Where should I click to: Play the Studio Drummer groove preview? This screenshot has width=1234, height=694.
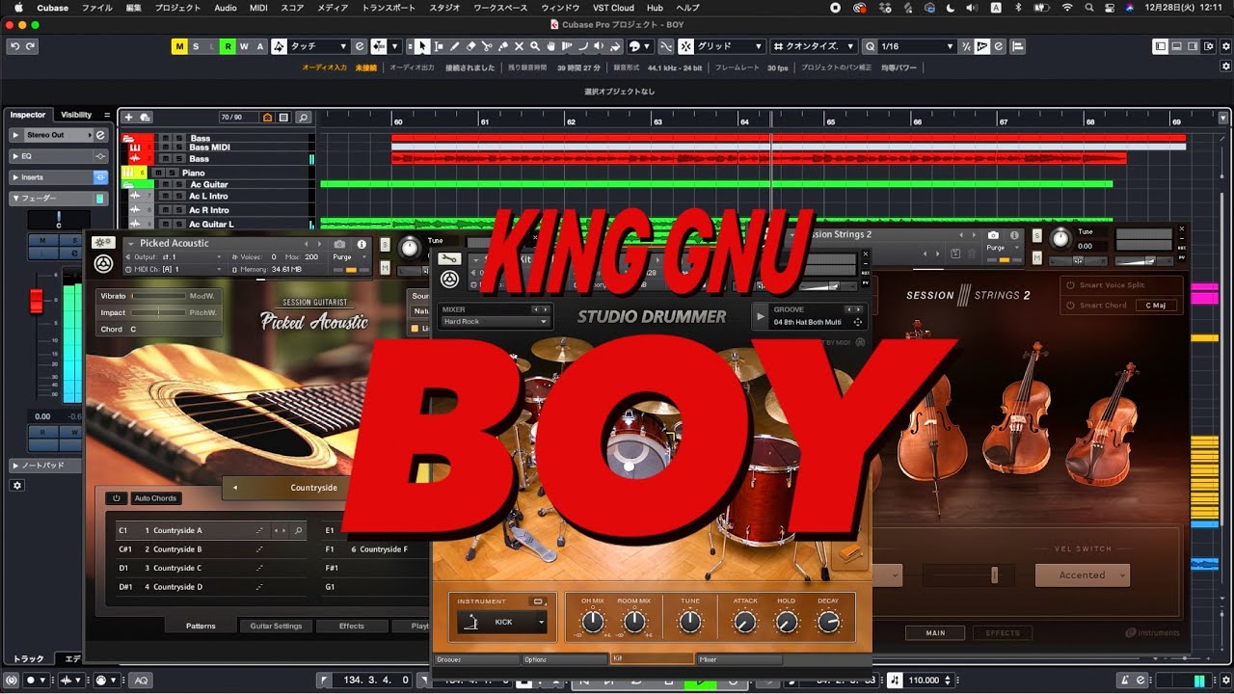761,315
